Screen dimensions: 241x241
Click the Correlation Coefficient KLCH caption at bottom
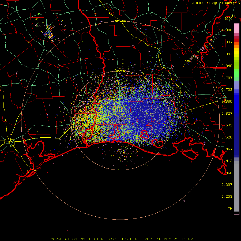pyautogui.click(x=122, y=239)
